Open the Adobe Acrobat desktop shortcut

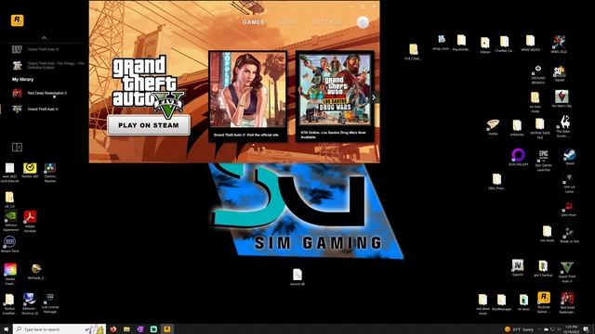pyautogui.click(x=30, y=221)
